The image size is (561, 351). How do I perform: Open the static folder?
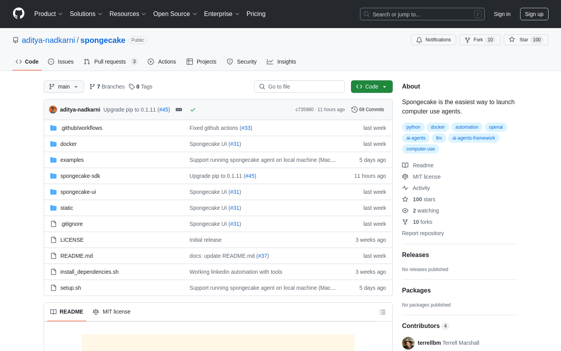pos(67,208)
